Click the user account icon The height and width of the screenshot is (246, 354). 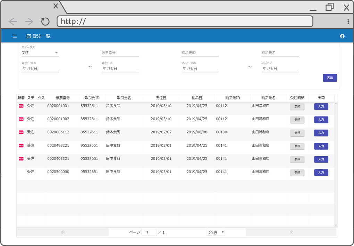tap(343, 36)
